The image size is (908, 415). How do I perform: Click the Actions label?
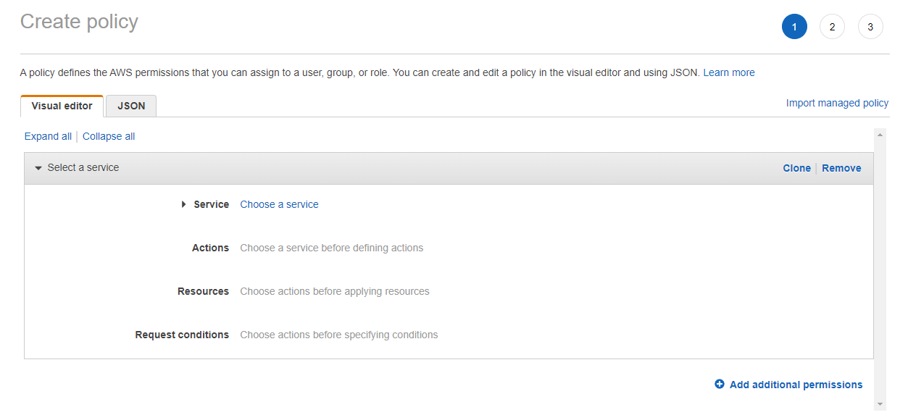pyautogui.click(x=210, y=248)
